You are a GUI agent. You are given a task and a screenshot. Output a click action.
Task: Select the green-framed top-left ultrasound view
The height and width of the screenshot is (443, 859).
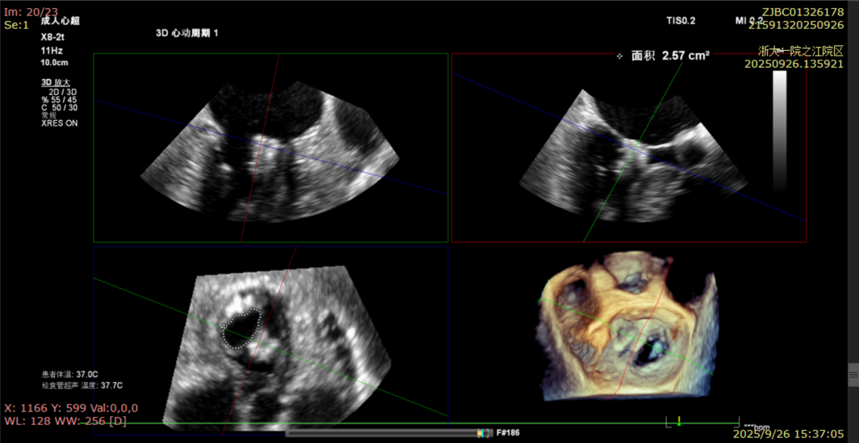click(x=270, y=148)
